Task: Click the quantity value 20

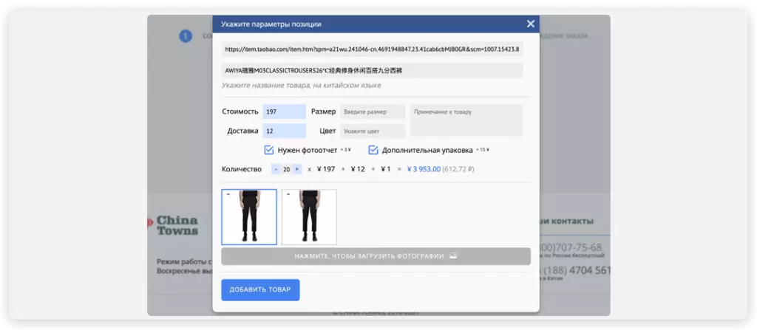Action: (286, 169)
